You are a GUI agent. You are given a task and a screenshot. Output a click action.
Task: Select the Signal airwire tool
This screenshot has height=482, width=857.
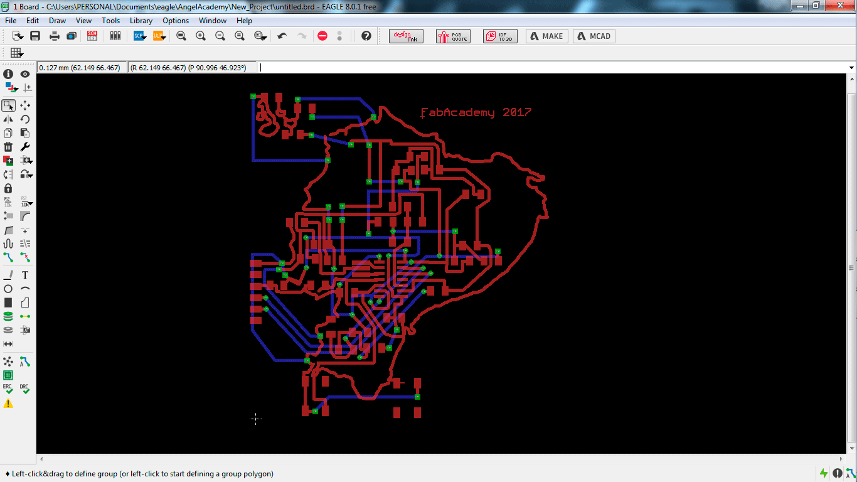coord(25,316)
